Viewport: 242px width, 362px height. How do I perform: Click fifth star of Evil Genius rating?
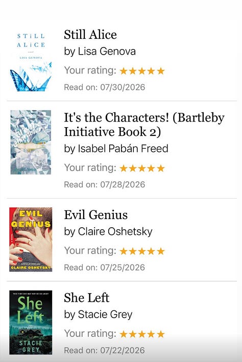click(x=161, y=251)
